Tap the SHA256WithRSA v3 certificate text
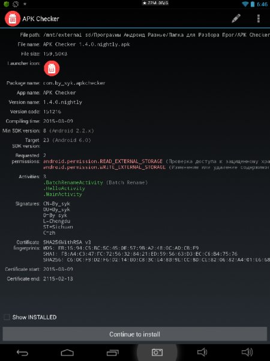 (x=67, y=242)
